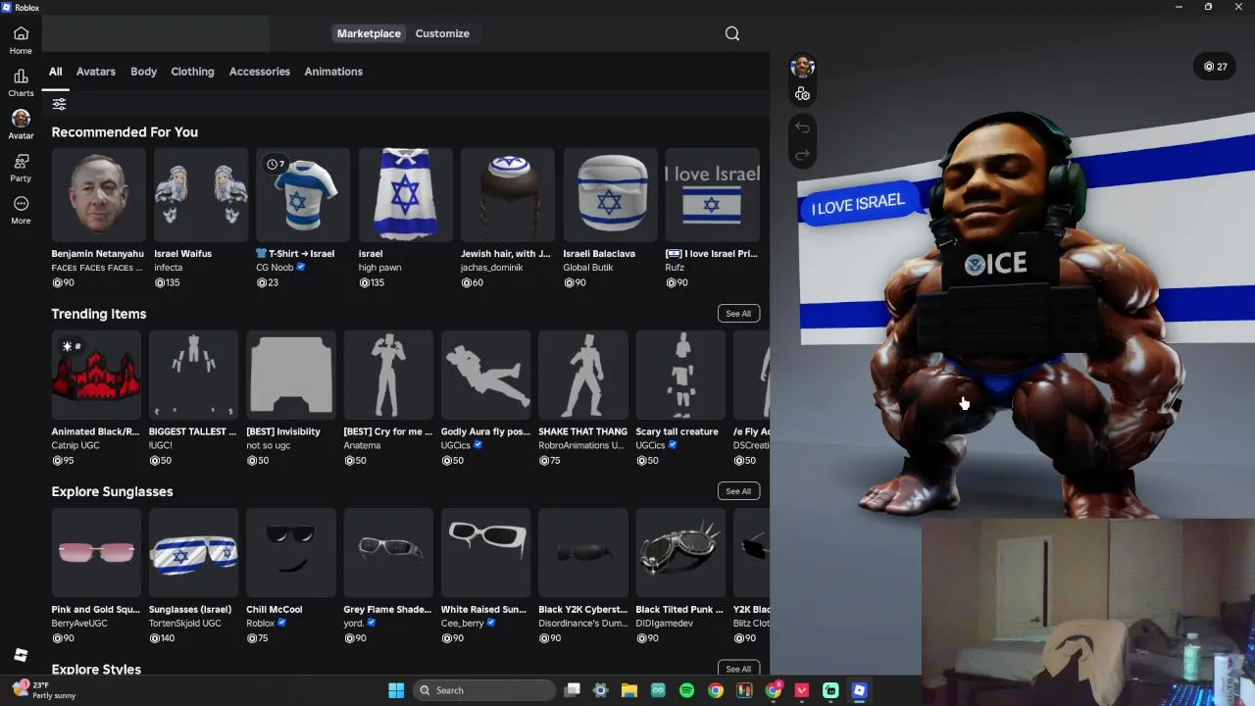The image size is (1255, 706).
Task: Open the I love Israel item thumbnail
Action: (712, 194)
